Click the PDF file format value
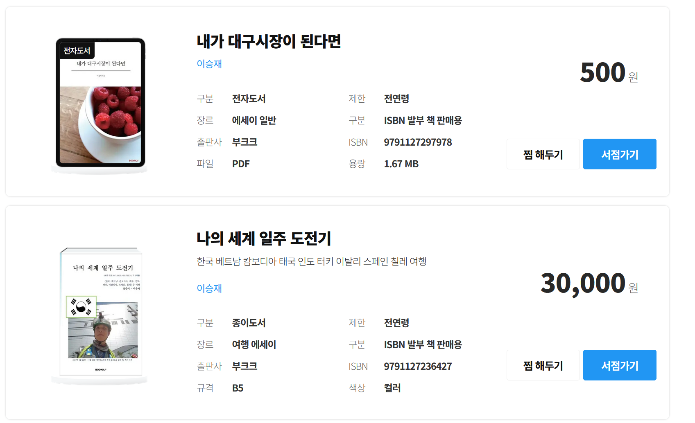Image resolution: width=695 pixels, height=423 pixels. point(241,164)
